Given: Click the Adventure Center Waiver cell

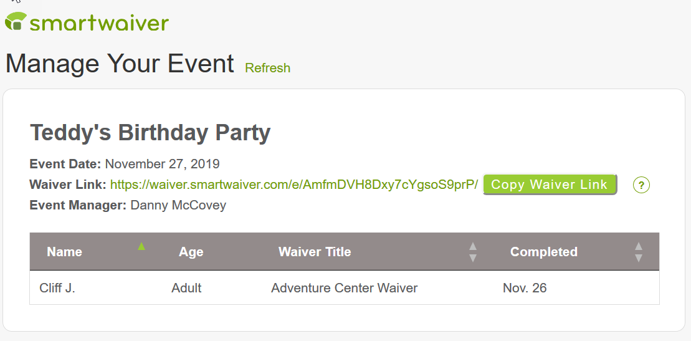Looking at the screenshot, I should pyautogui.click(x=344, y=288).
